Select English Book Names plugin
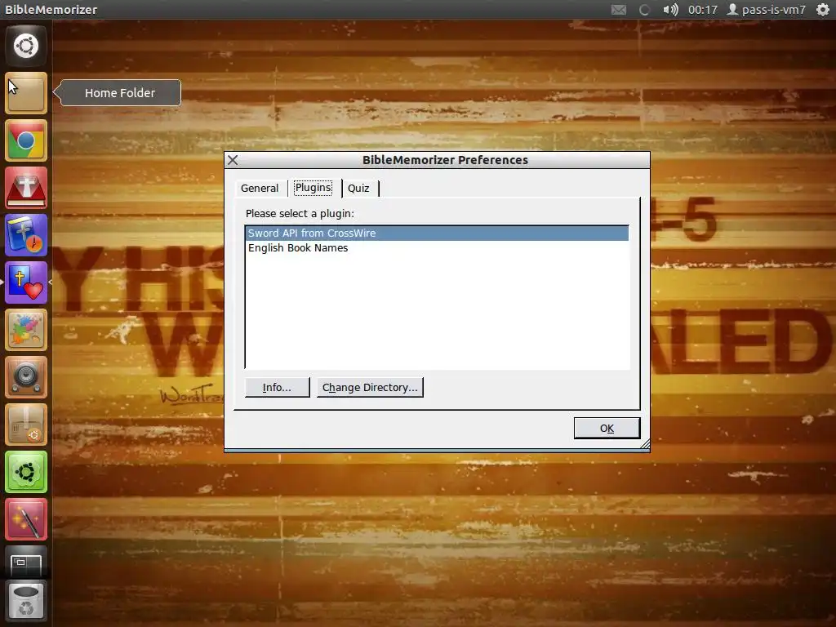 437,248
